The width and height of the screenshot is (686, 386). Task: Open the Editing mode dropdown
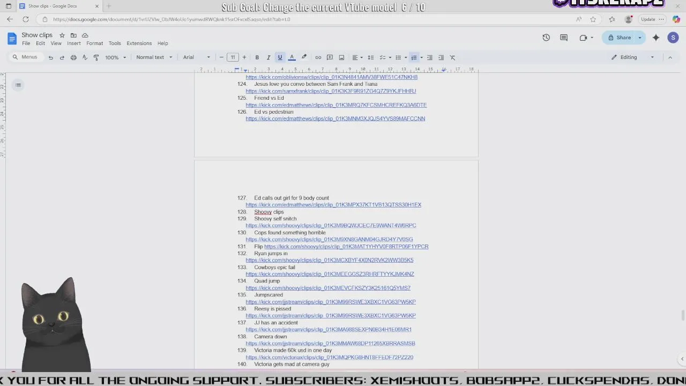click(633, 57)
